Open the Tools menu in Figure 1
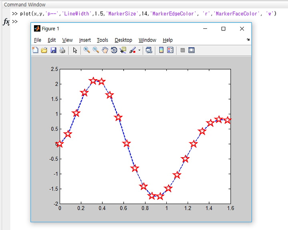Viewport: 288px width, 230px height. coord(102,40)
